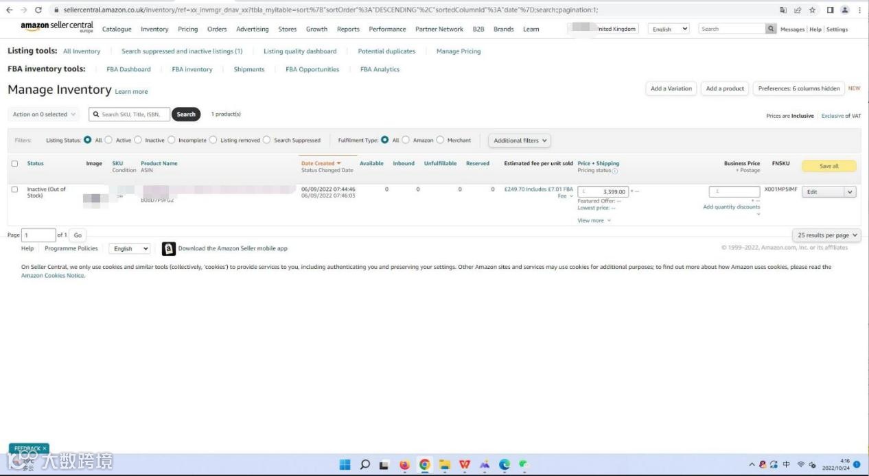This screenshot has height=476, width=869.
Task: Click the Business Price input field
Action: (734, 192)
